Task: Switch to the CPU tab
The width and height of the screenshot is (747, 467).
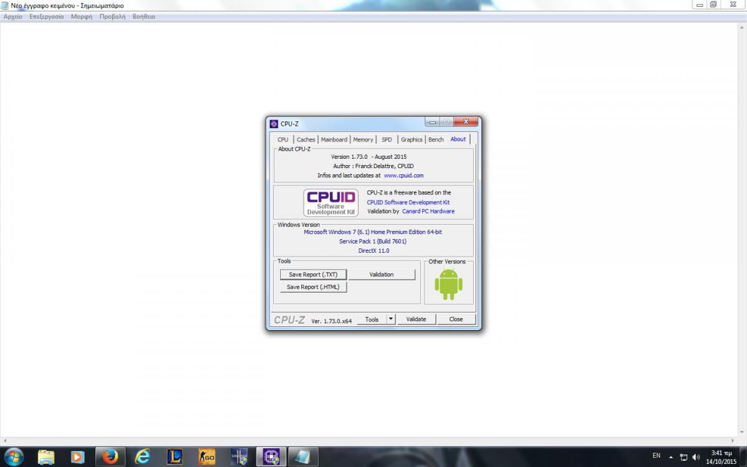Action: point(283,139)
